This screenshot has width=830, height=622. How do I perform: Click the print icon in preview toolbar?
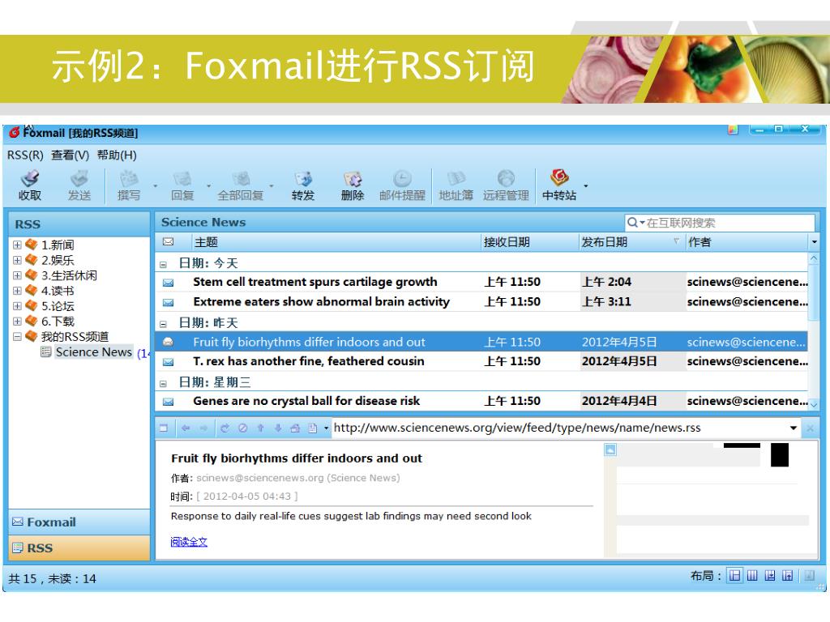coord(295,428)
